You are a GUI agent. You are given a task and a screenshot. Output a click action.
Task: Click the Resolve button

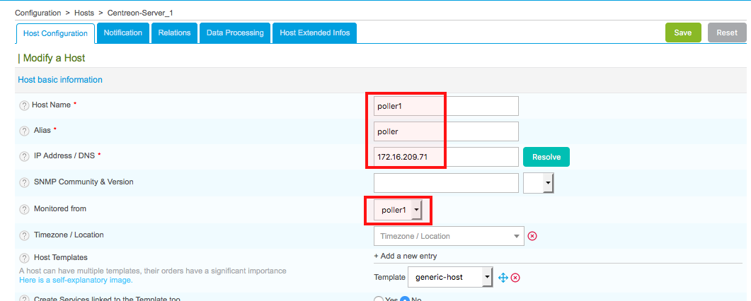pos(546,157)
